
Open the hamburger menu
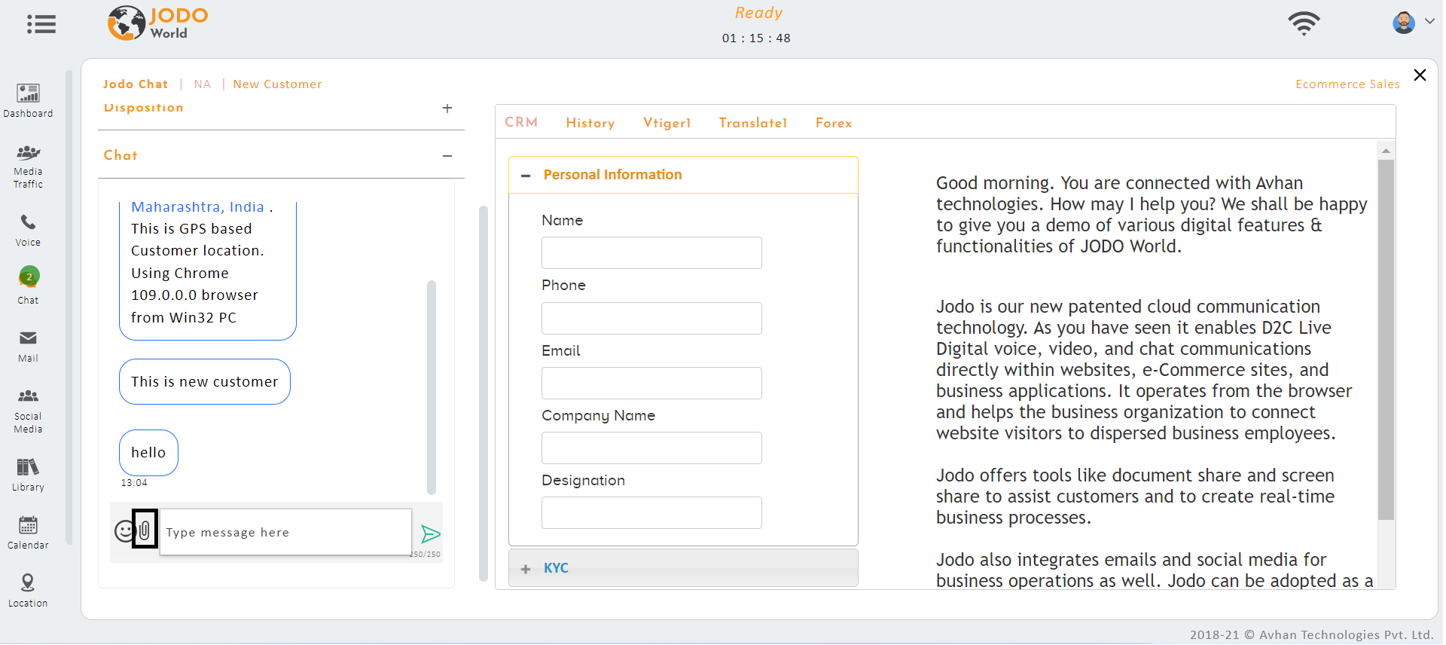[41, 24]
